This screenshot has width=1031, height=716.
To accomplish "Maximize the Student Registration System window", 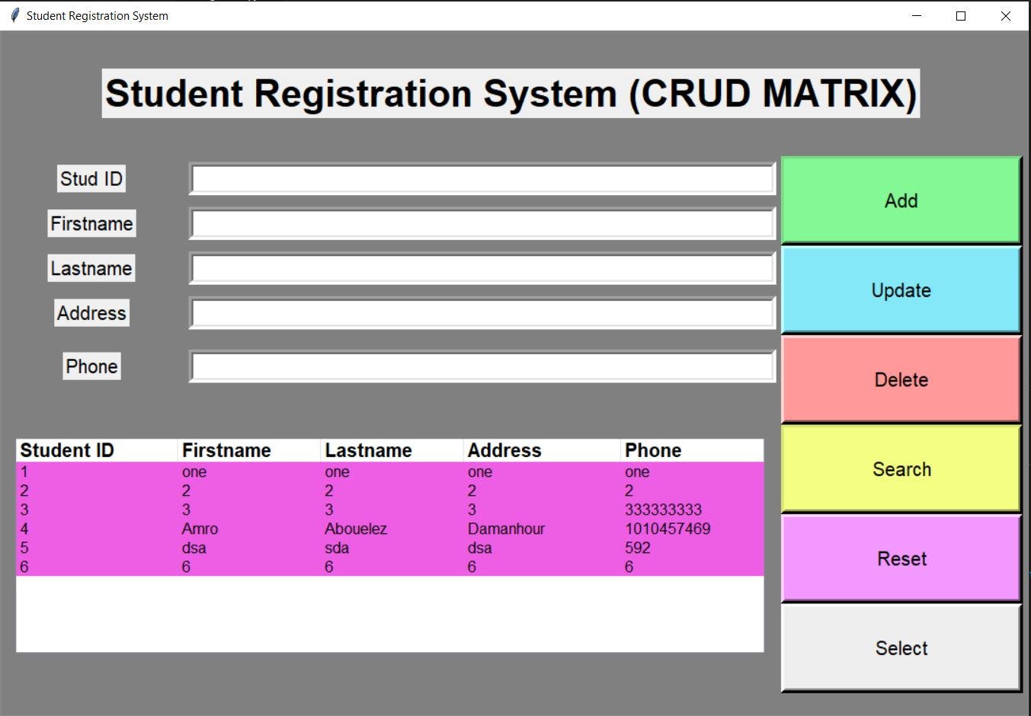I will 961,16.
